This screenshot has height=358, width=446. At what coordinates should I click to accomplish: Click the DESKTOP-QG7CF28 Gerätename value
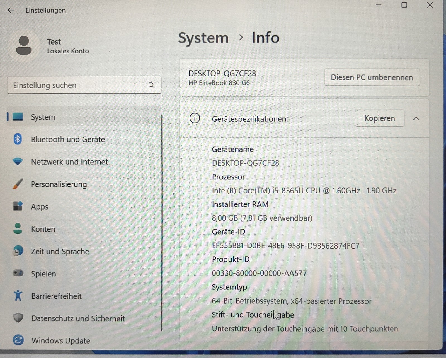click(245, 163)
